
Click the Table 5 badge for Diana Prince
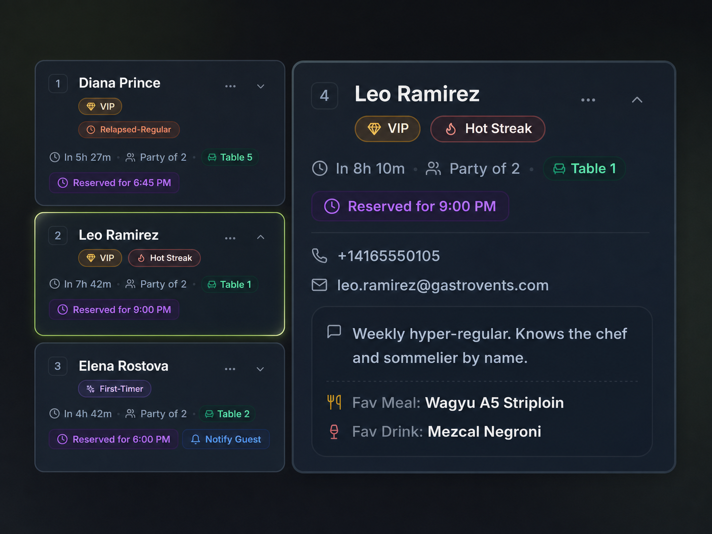(230, 157)
